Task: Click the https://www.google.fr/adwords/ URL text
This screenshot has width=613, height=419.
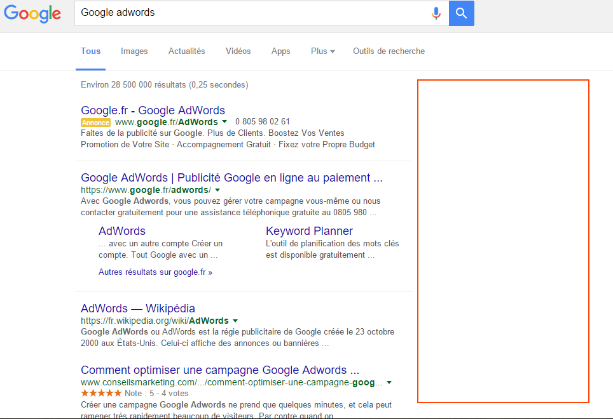Action: tap(146, 190)
